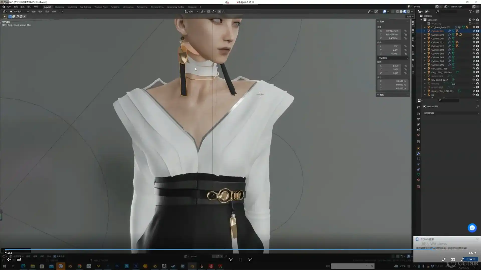This screenshot has width=481, height=270.
Task: Lock the location X value
Action: pyautogui.click(x=406, y=31)
